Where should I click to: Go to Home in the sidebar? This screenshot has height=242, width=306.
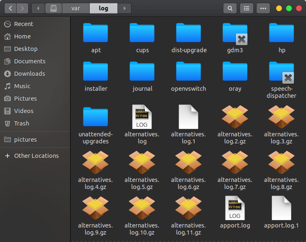(35, 36)
